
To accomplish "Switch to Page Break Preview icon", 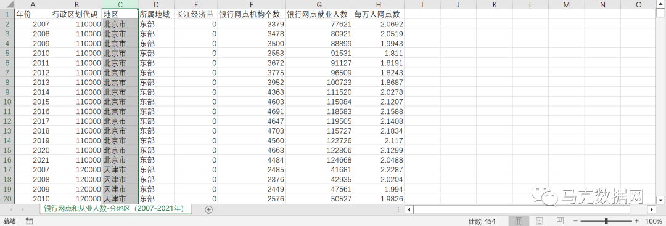I will (x=560, y=221).
